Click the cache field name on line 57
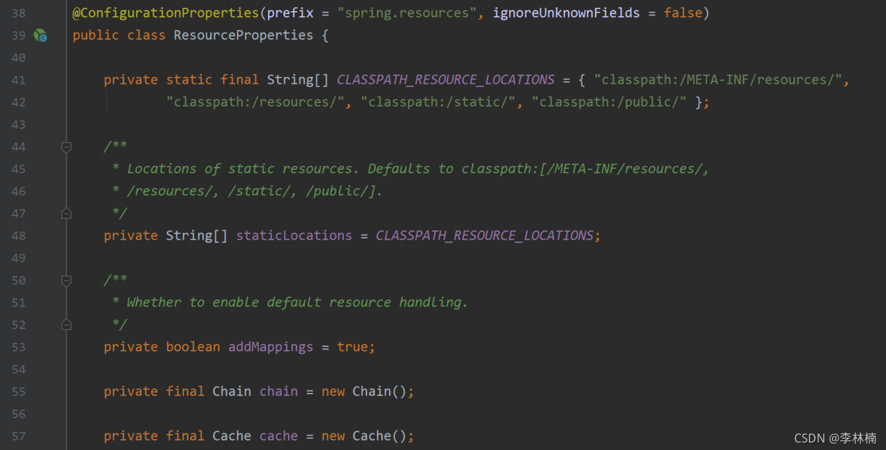 279,436
